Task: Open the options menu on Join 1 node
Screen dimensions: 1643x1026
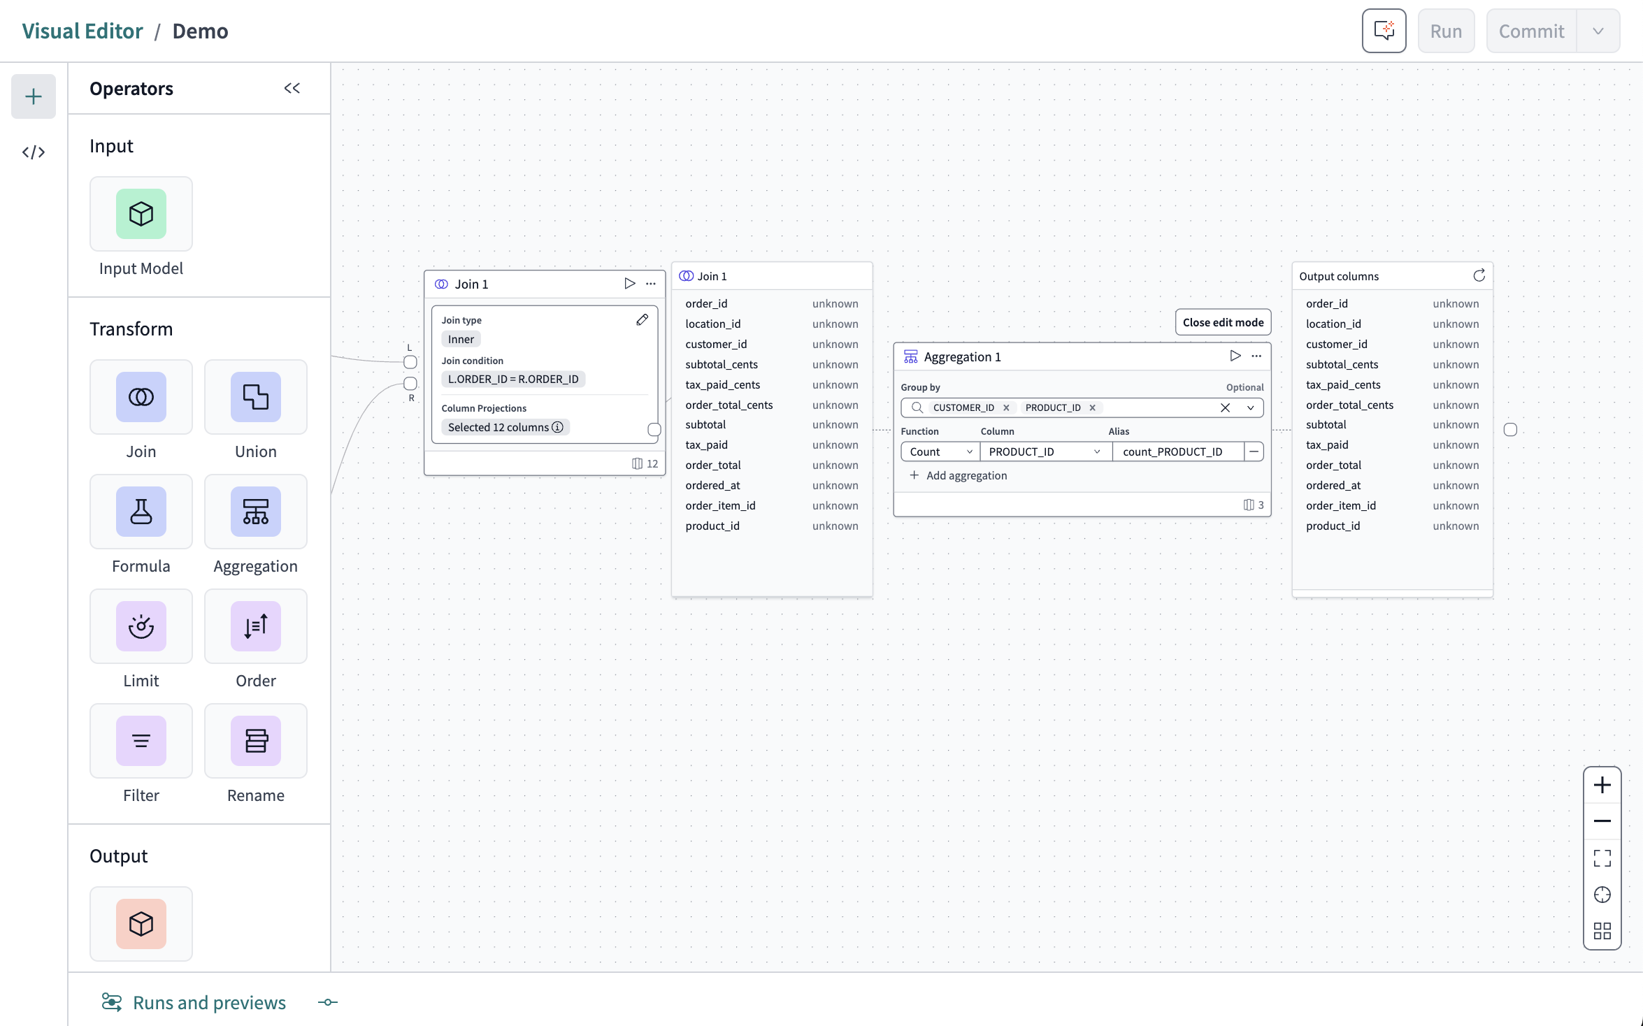Action: click(651, 284)
